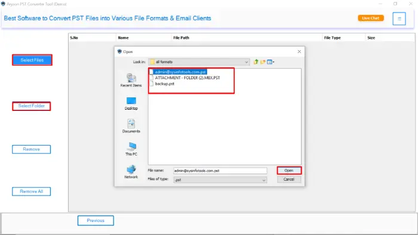Click file icon of ATTACHMENT - FOLDER (2).MBX.PST
This screenshot has height=235, width=418.
(152, 78)
